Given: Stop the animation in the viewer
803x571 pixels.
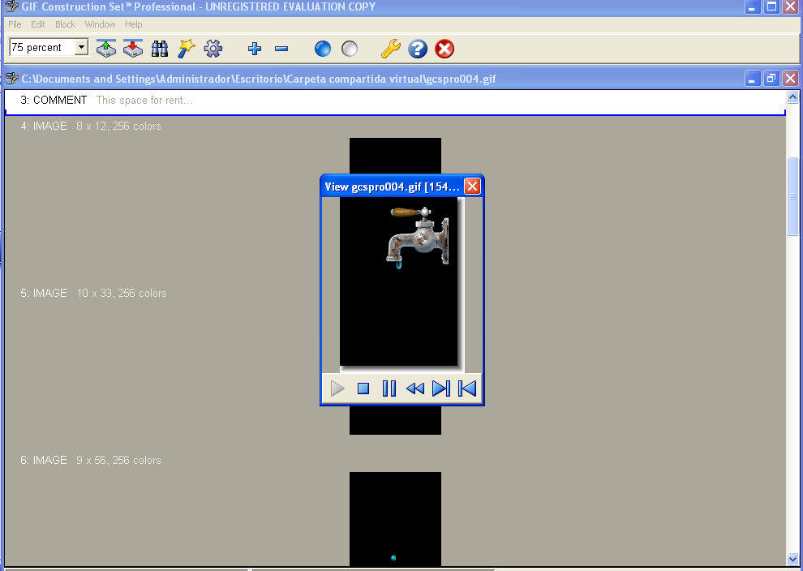Looking at the screenshot, I should 363,389.
